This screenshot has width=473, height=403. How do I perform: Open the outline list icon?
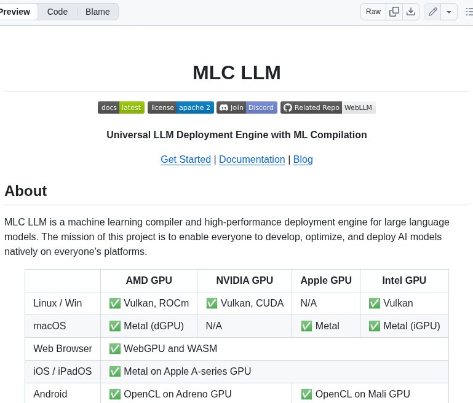pyautogui.click(x=469, y=12)
